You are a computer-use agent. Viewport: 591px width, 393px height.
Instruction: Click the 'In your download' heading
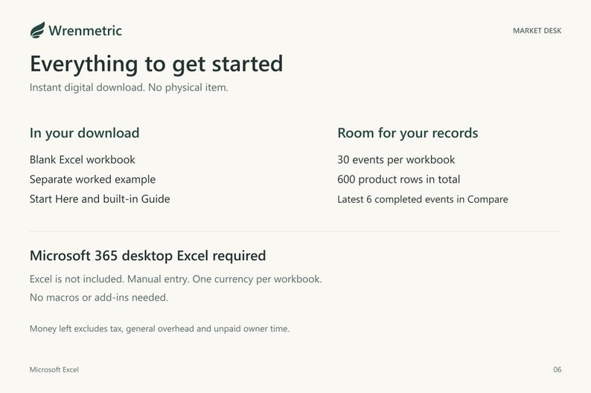click(x=84, y=133)
